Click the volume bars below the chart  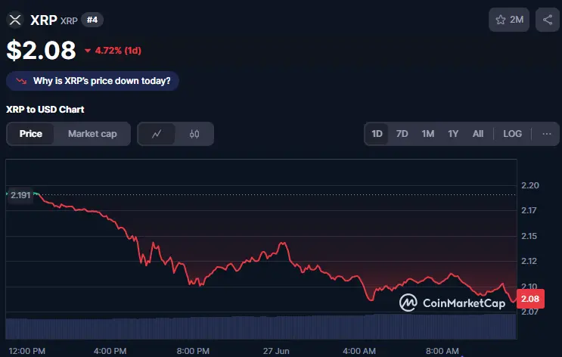tap(261, 328)
